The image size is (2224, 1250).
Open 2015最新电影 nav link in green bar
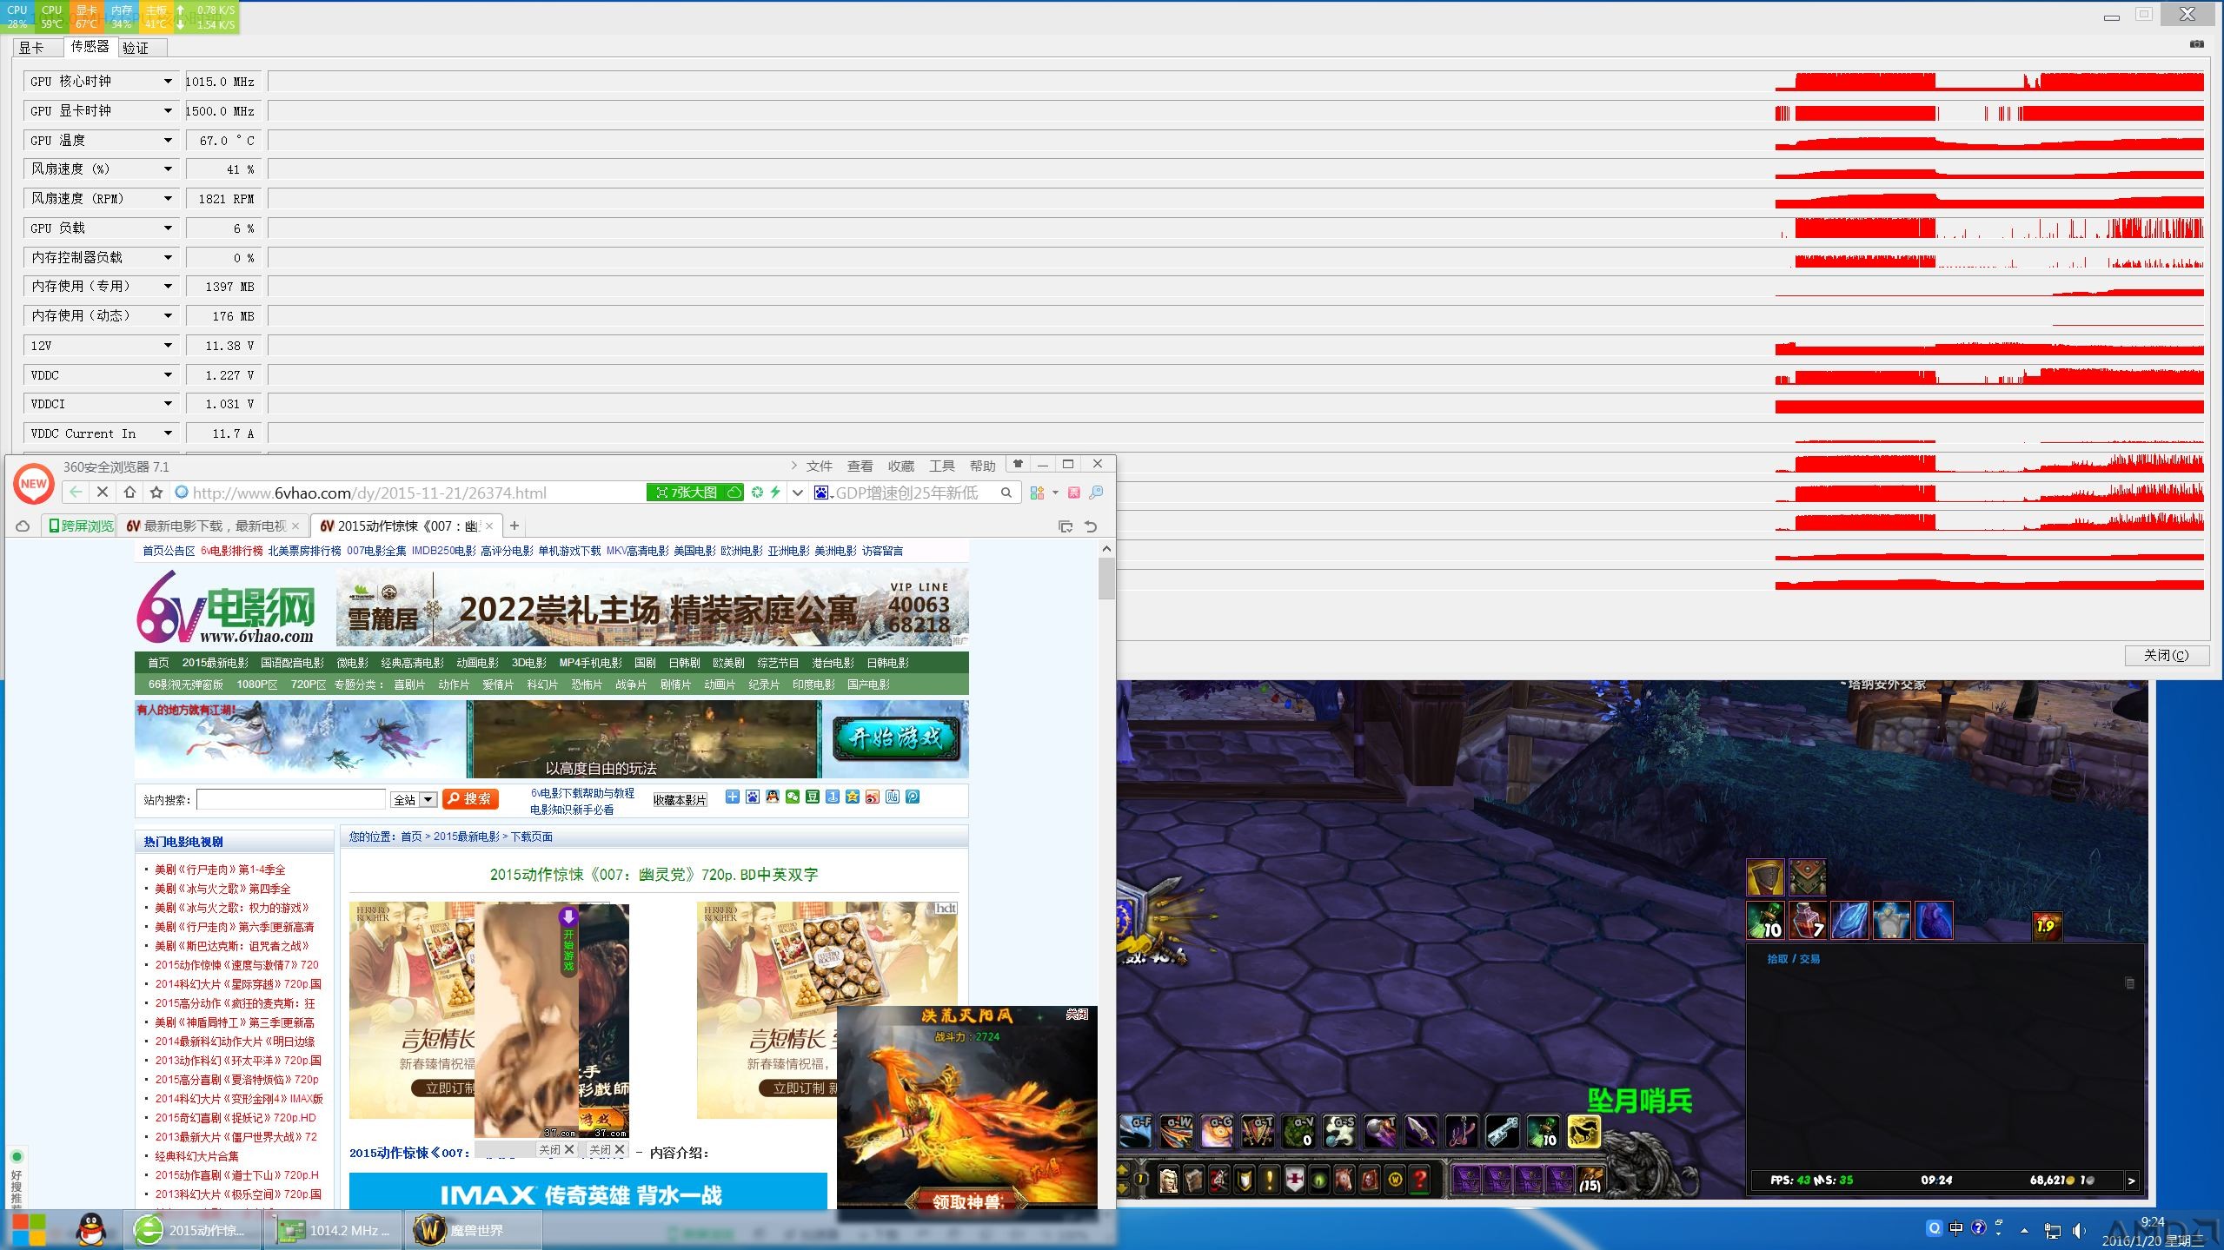pyautogui.click(x=215, y=663)
